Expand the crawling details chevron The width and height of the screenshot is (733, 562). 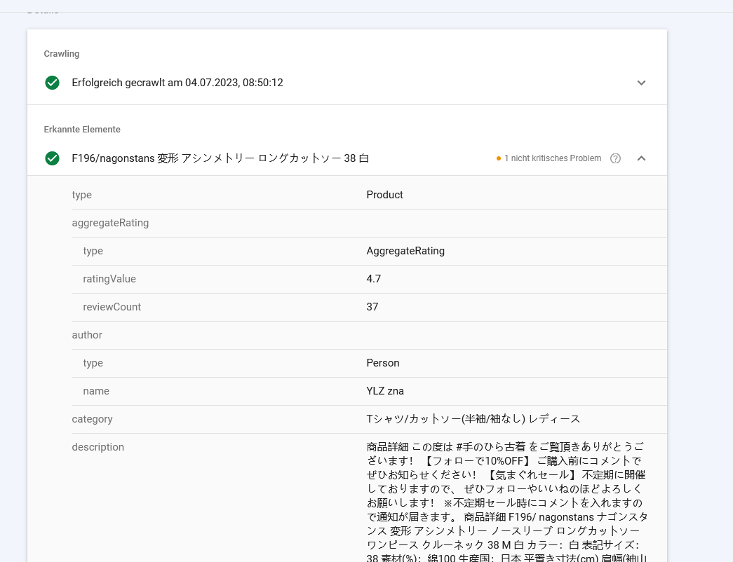[x=641, y=83]
